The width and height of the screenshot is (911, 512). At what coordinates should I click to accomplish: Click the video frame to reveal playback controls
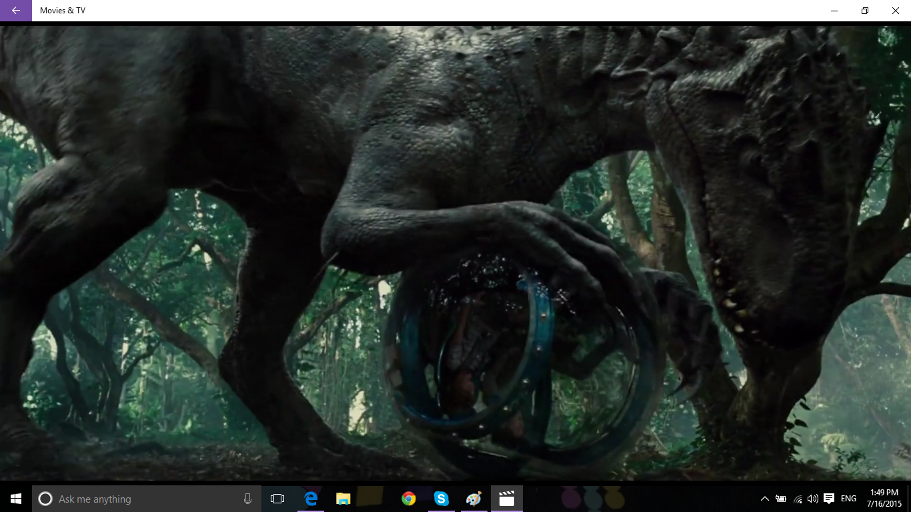tap(455, 253)
